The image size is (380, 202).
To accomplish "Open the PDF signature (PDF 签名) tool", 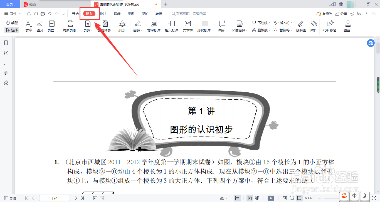I will (330, 27).
